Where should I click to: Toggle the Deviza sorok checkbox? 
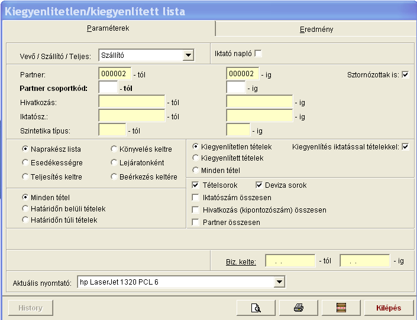point(258,185)
